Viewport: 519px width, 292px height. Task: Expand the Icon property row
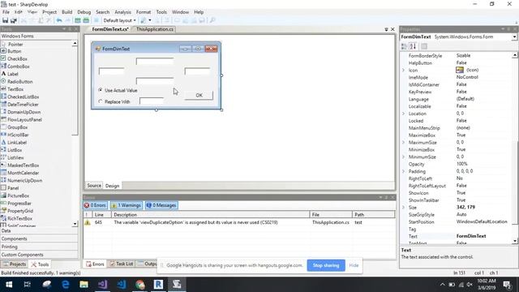click(404, 71)
